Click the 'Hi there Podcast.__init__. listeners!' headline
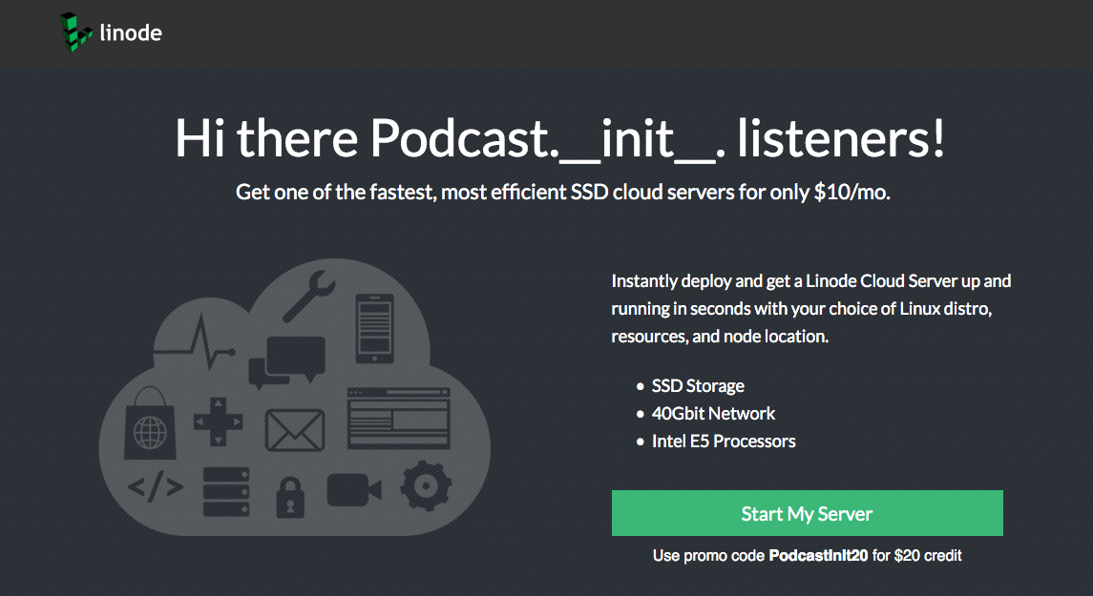Screen dimensions: 1093x596 click(x=560, y=138)
